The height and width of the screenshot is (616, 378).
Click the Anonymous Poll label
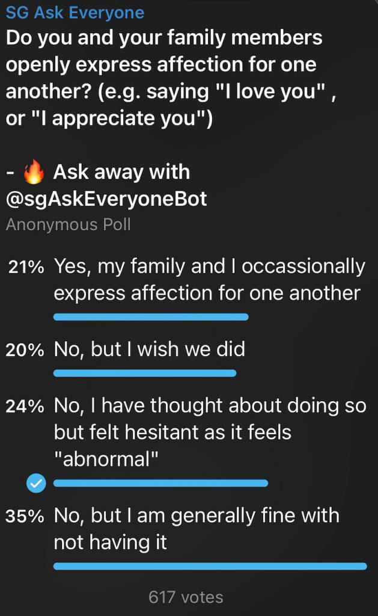68,225
